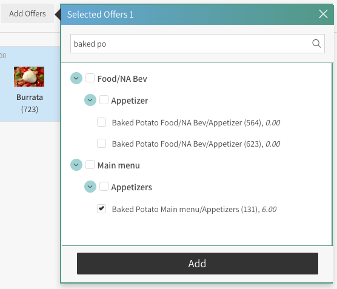Collapse the Appetizer subcategory
Image resolution: width=337 pixels, height=289 pixels.
click(x=90, y=100)
